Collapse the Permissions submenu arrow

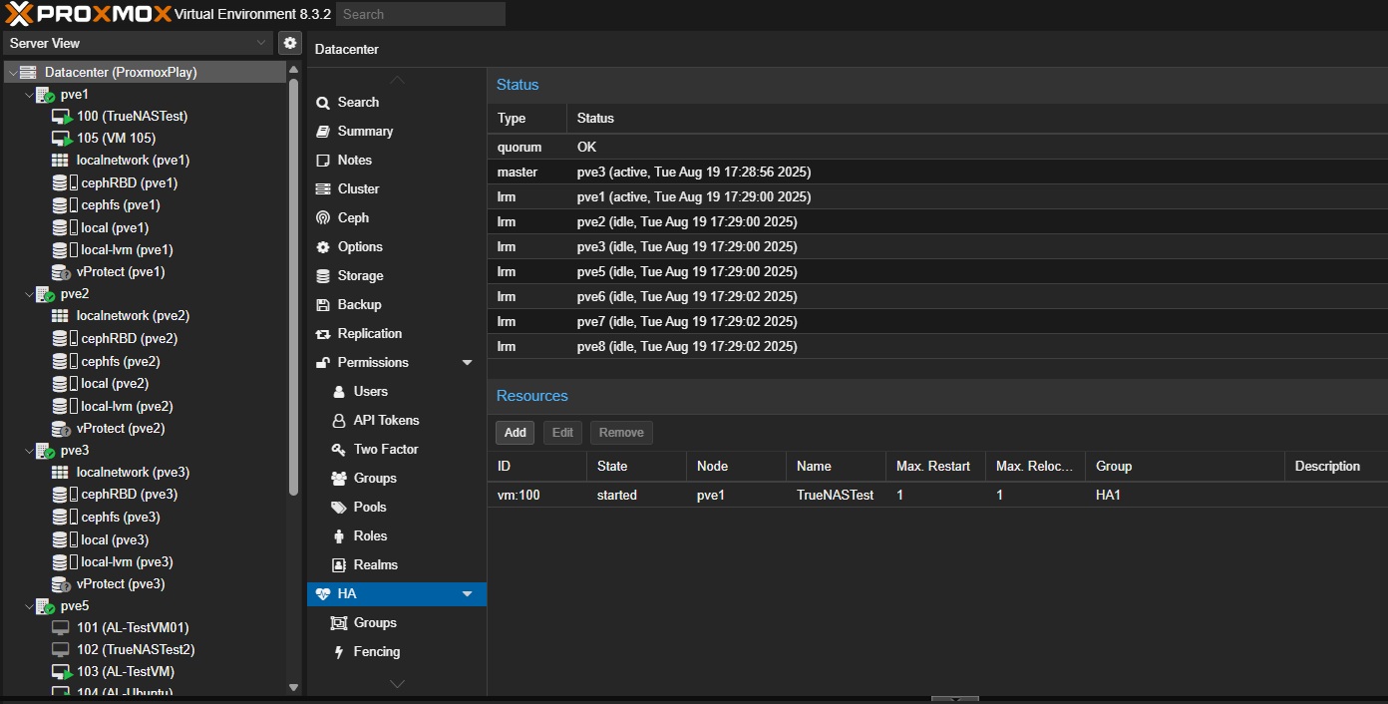[467, 363]
